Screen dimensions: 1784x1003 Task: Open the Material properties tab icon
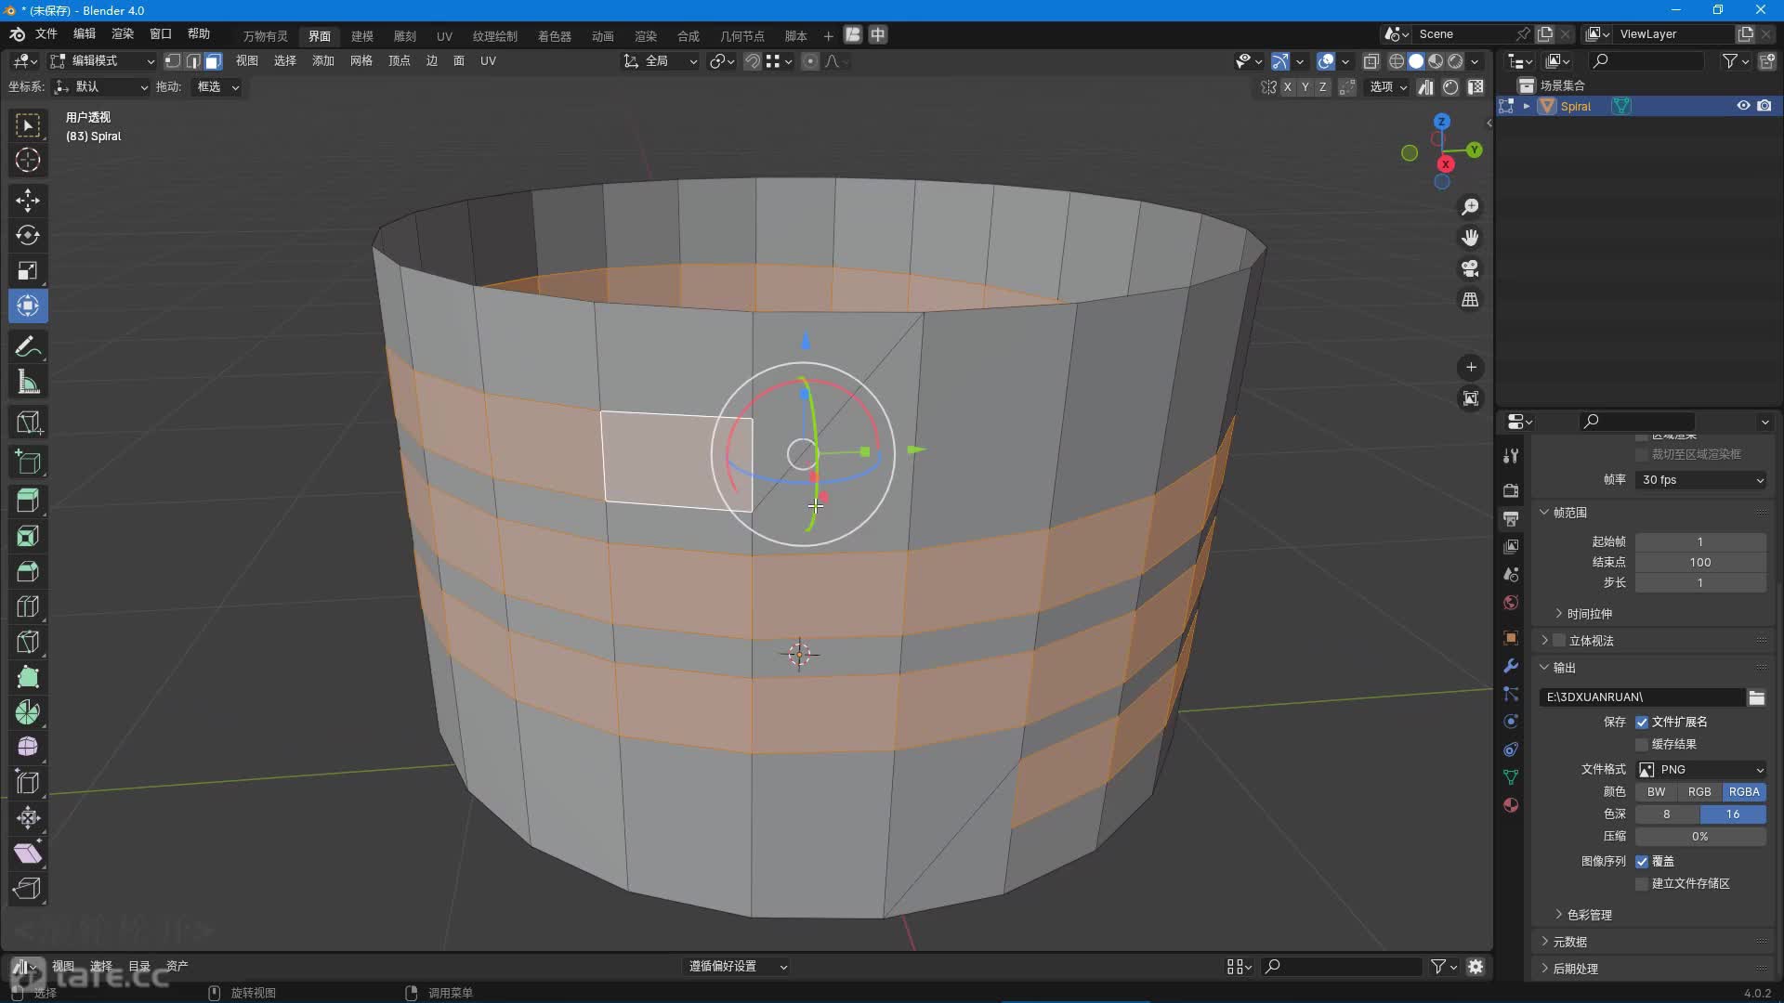click(x=1511, y=805)
